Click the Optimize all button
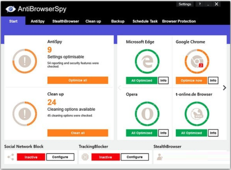This screenshot has width=231, height=170. pos(78,80)
